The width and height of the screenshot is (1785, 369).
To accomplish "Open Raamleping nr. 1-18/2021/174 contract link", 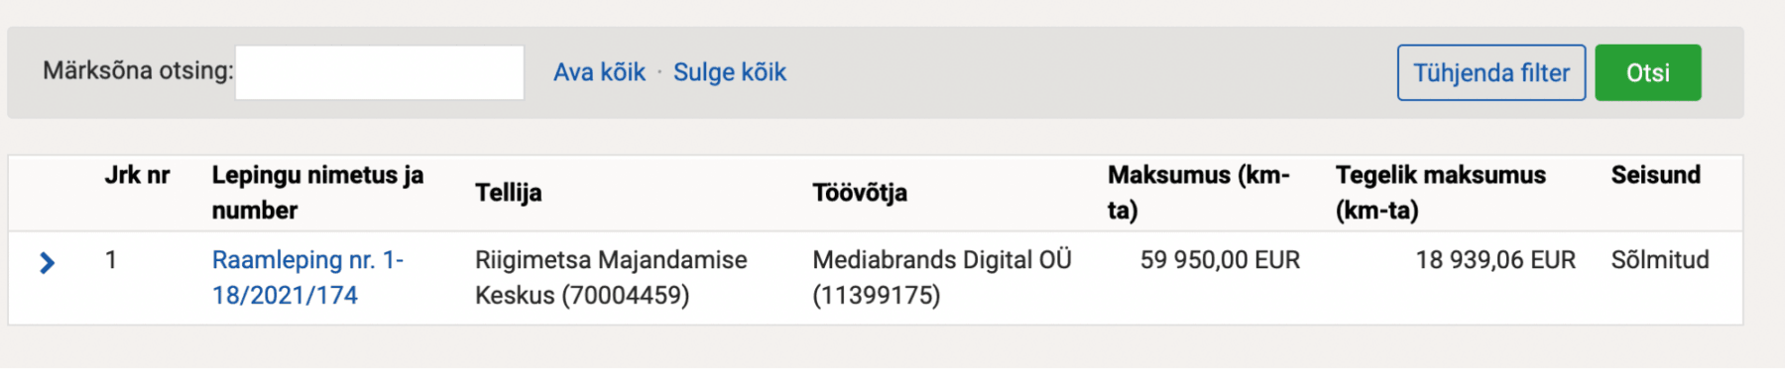I will (308, 278).
